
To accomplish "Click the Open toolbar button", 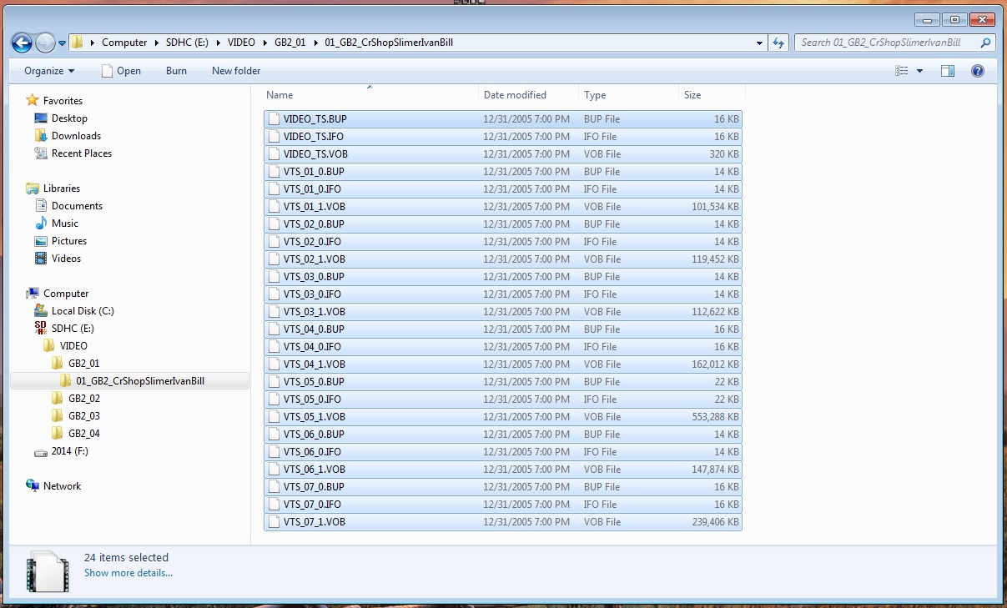I will coord(121,71).
